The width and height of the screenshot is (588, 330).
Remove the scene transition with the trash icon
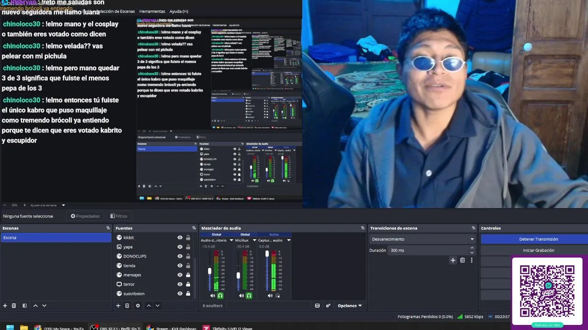point(463,260)
